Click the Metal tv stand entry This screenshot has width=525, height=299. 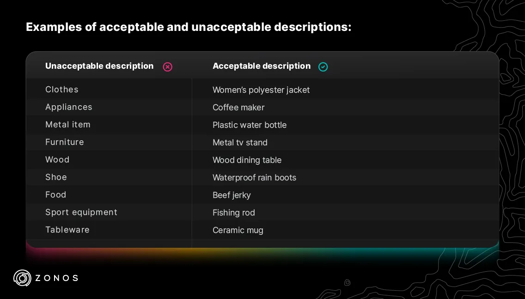point(240,143)
